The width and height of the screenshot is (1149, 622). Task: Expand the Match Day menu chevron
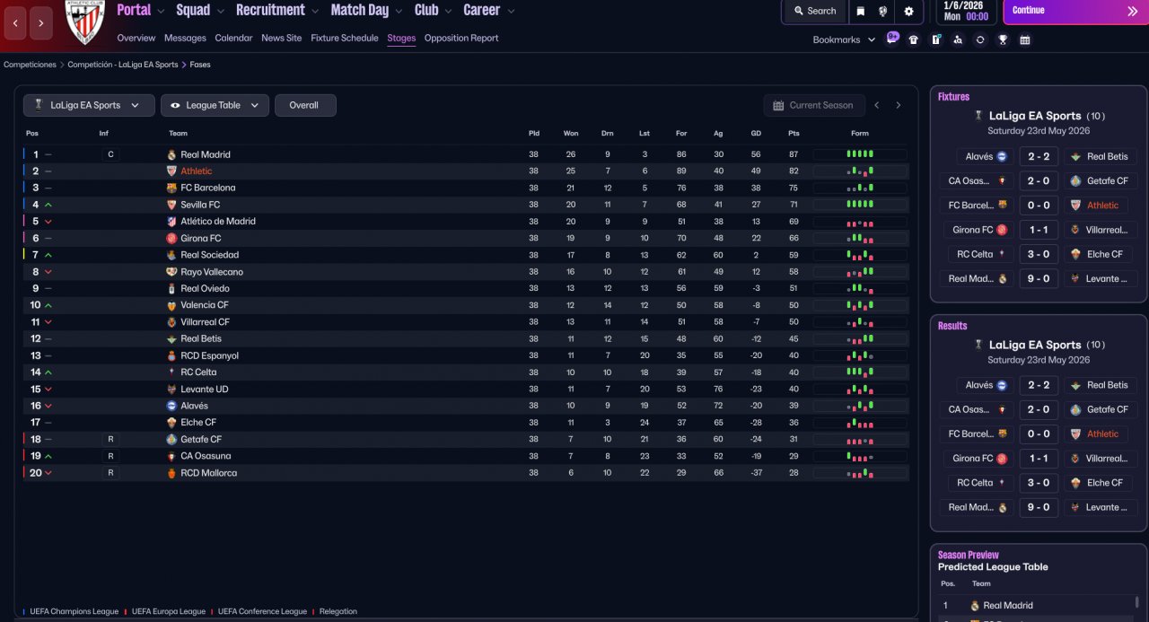(397, 12)
